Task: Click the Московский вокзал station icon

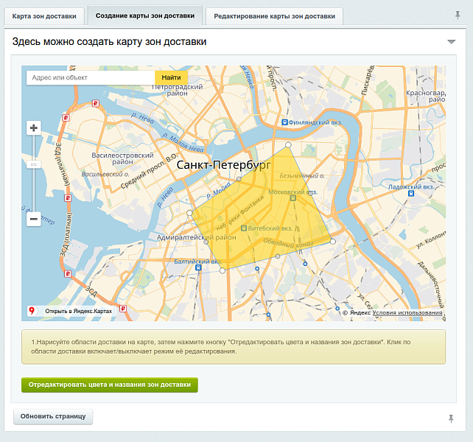Action: click(293, 198)
